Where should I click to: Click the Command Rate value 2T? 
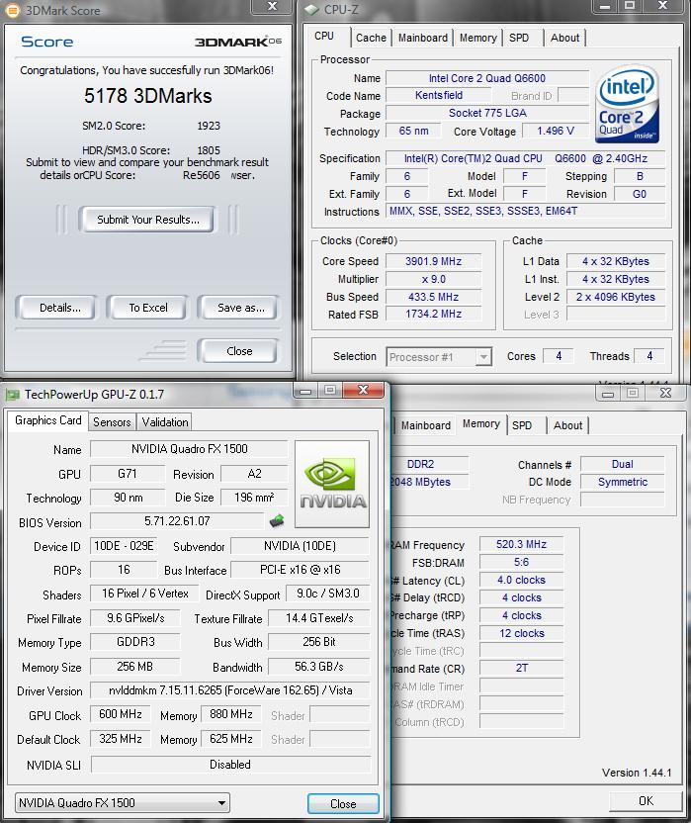click(x=522, y=668)
